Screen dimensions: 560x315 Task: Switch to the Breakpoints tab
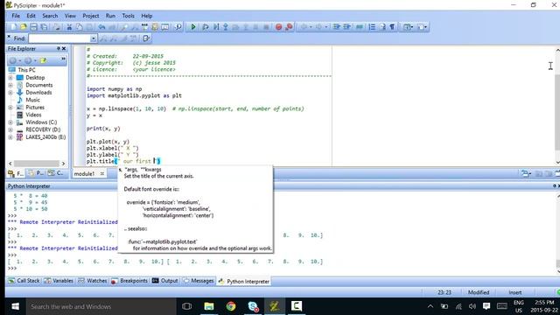129,281
